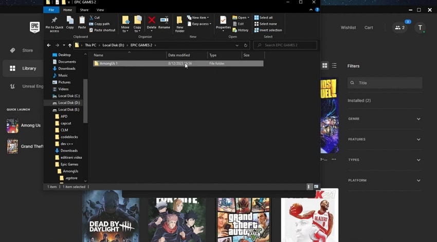Open Epic friends icon showing 2
Screen dimensions: 437x242
[400, 28]
